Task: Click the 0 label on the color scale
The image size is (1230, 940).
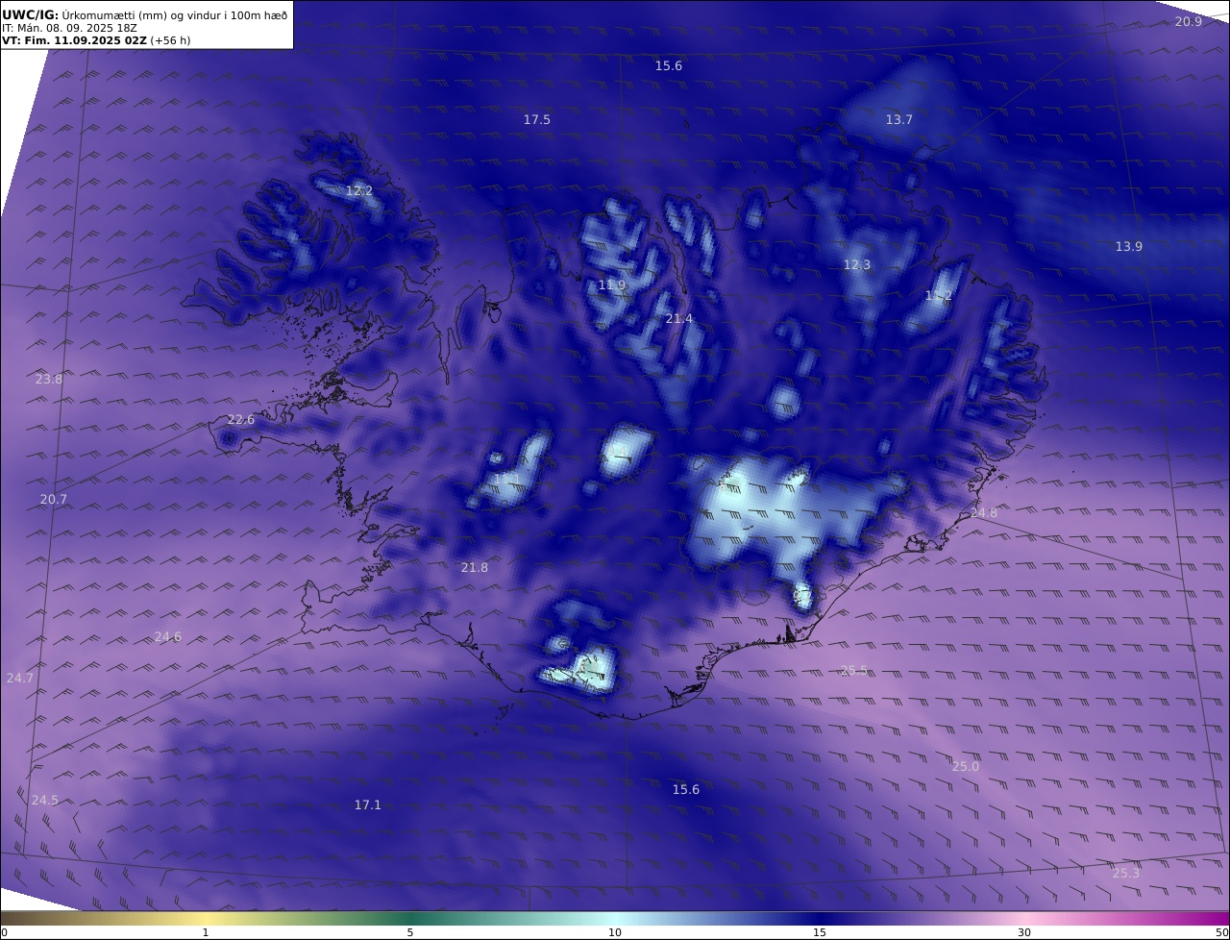Action: tap(4, 932)
